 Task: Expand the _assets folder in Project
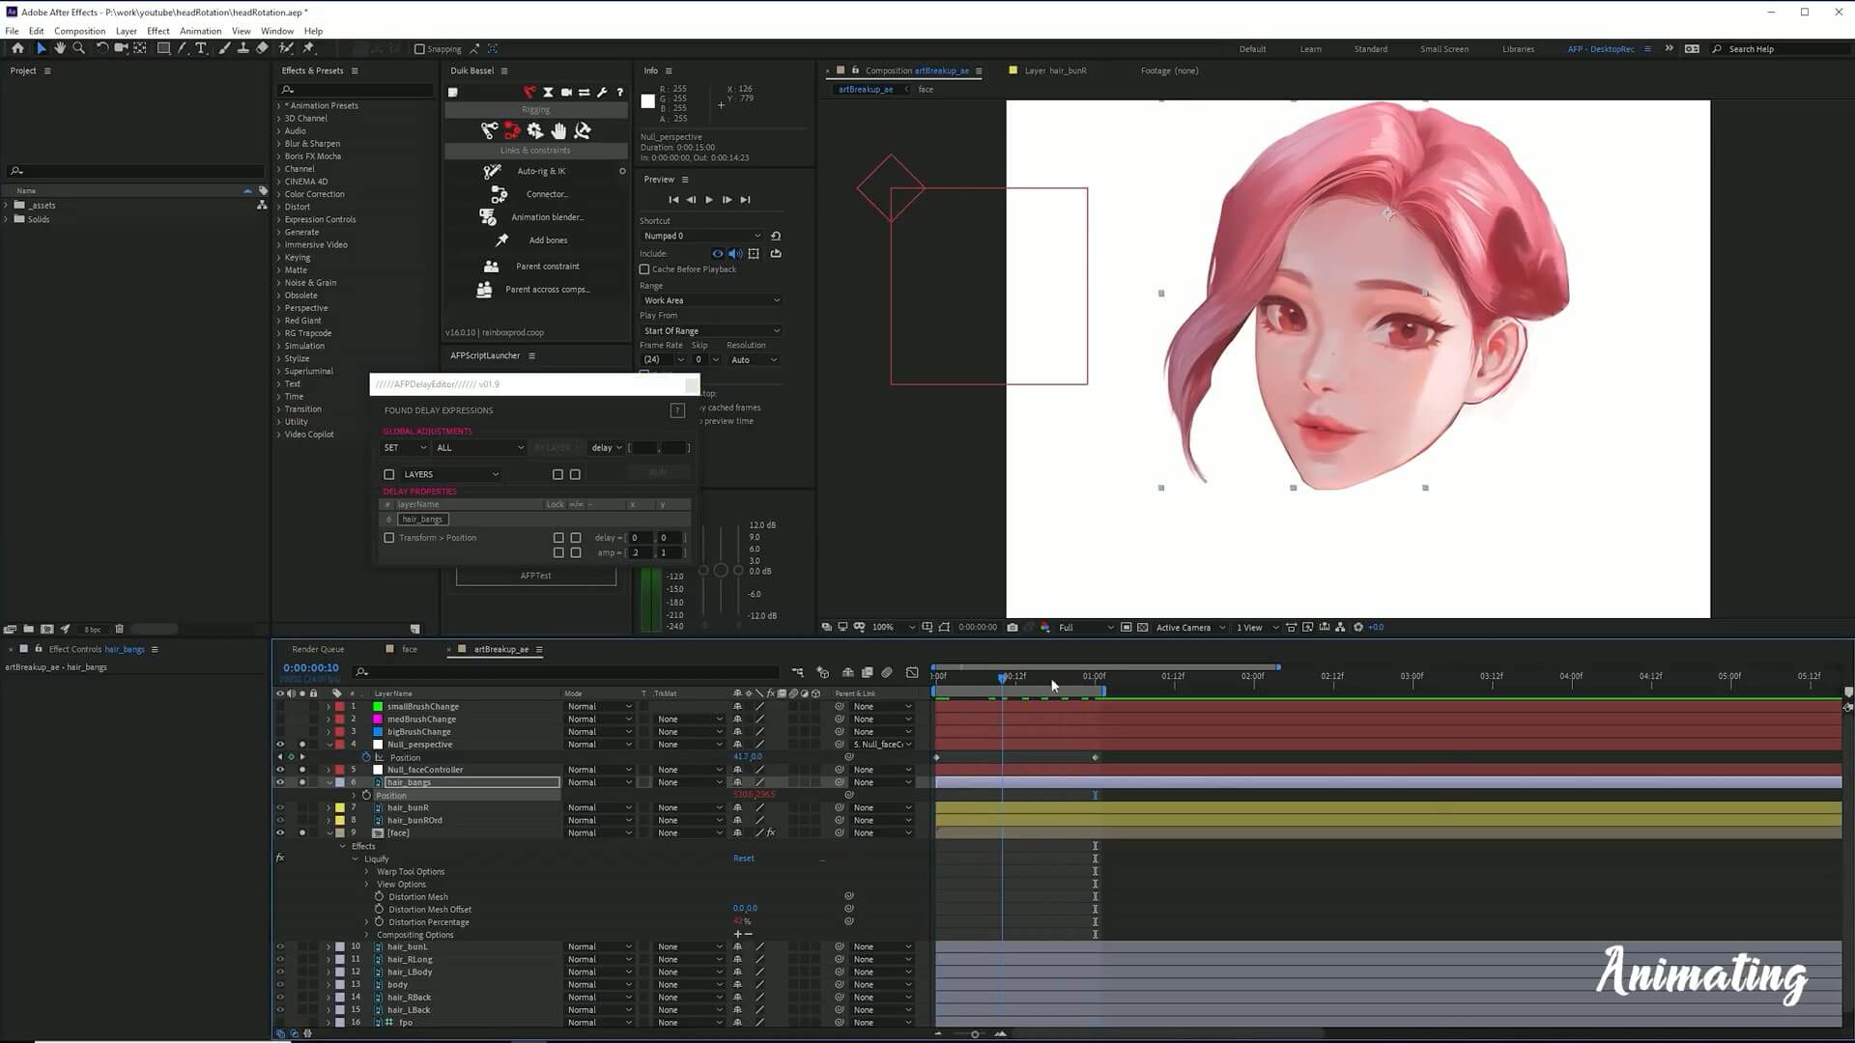(x=7, y=206)
